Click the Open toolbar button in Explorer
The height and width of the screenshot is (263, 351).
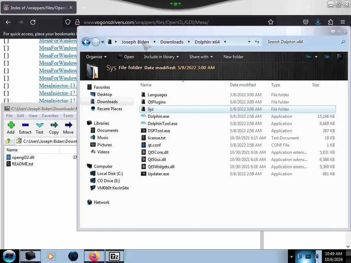pyautogui.click(x=126, y=57)
